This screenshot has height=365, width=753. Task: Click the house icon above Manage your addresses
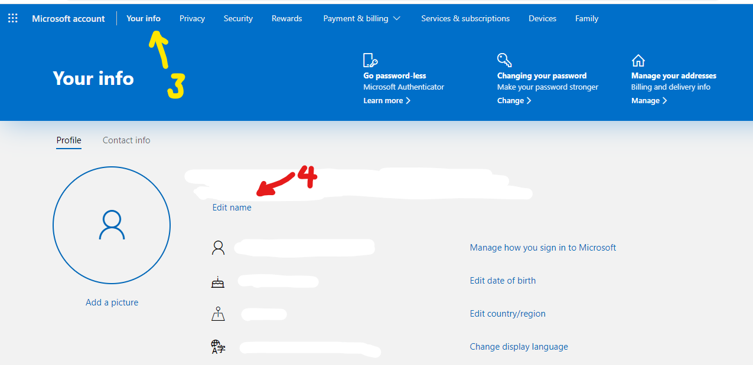pyautogui.click(x=638, y=60)
